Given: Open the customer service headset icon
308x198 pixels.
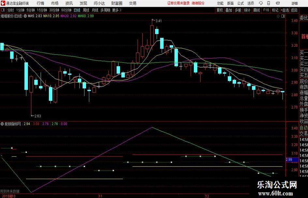Looking at the screenshot, I should pyautogui.click(x=261, y=3).
